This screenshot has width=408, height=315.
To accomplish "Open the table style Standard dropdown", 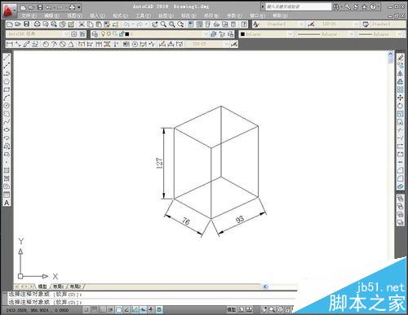I will pyautogui.click(x=388, y=24).
